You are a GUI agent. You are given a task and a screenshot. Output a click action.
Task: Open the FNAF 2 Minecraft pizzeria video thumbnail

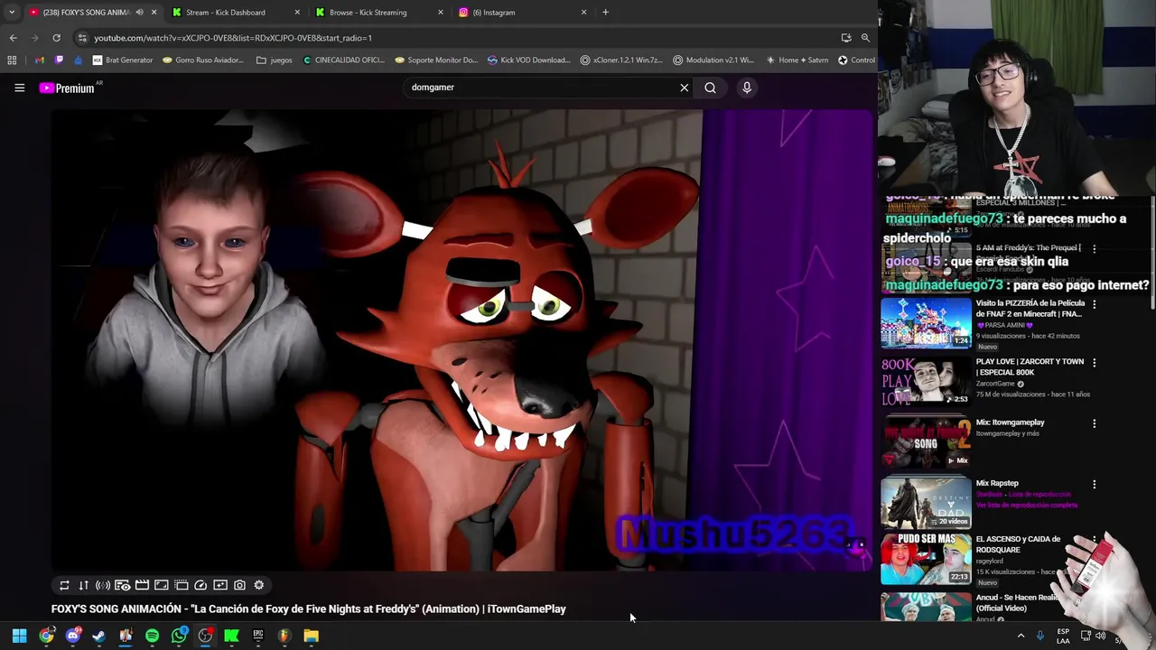tap(926, 323)
